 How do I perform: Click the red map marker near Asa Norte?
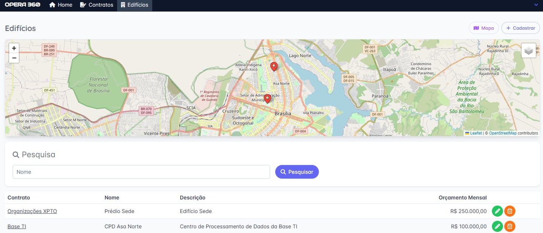tap(274, 67)
